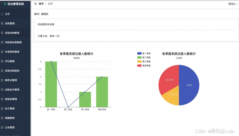The image size is (239, 136).
Task: Click the grid icon beside 帖子管理
Action: pos(2,109)
